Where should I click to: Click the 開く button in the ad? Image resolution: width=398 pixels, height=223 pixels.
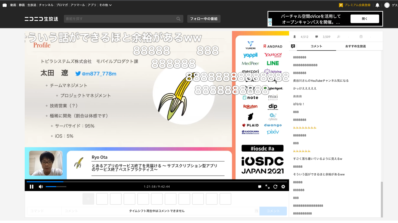tap(365, 19)
